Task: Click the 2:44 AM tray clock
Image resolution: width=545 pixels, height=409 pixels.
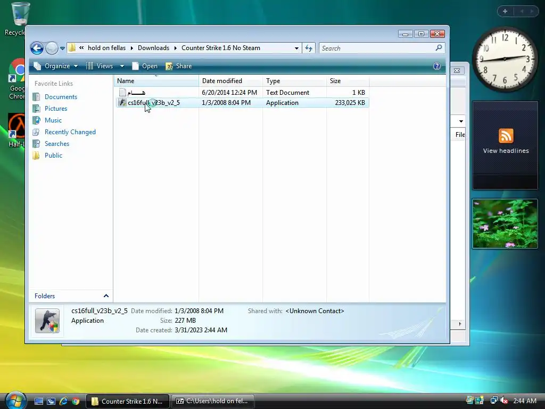Action: pyautogui.click(x=524, y=401)
